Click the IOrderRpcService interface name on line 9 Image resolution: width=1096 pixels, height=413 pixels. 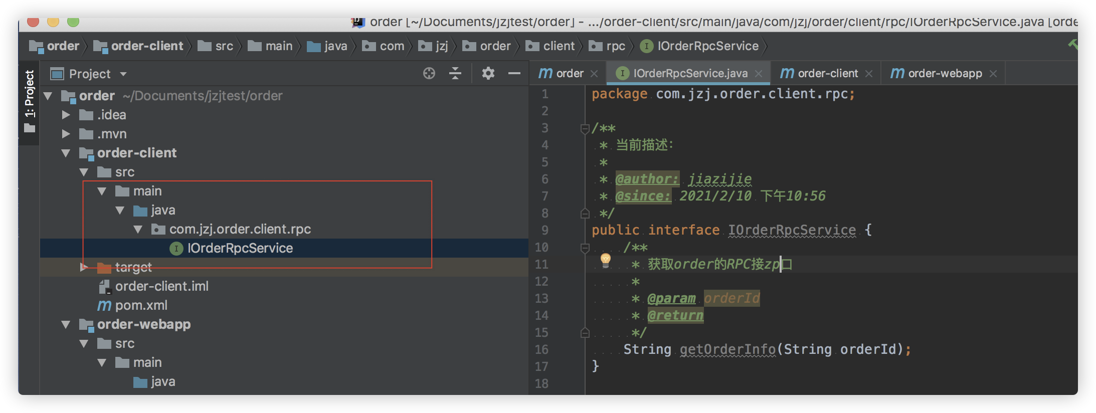pyautogui.click(x=792, y=231)
